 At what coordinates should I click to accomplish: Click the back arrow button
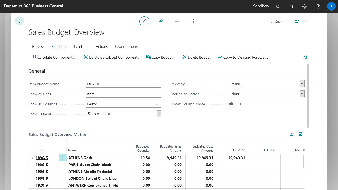[20, 21]
